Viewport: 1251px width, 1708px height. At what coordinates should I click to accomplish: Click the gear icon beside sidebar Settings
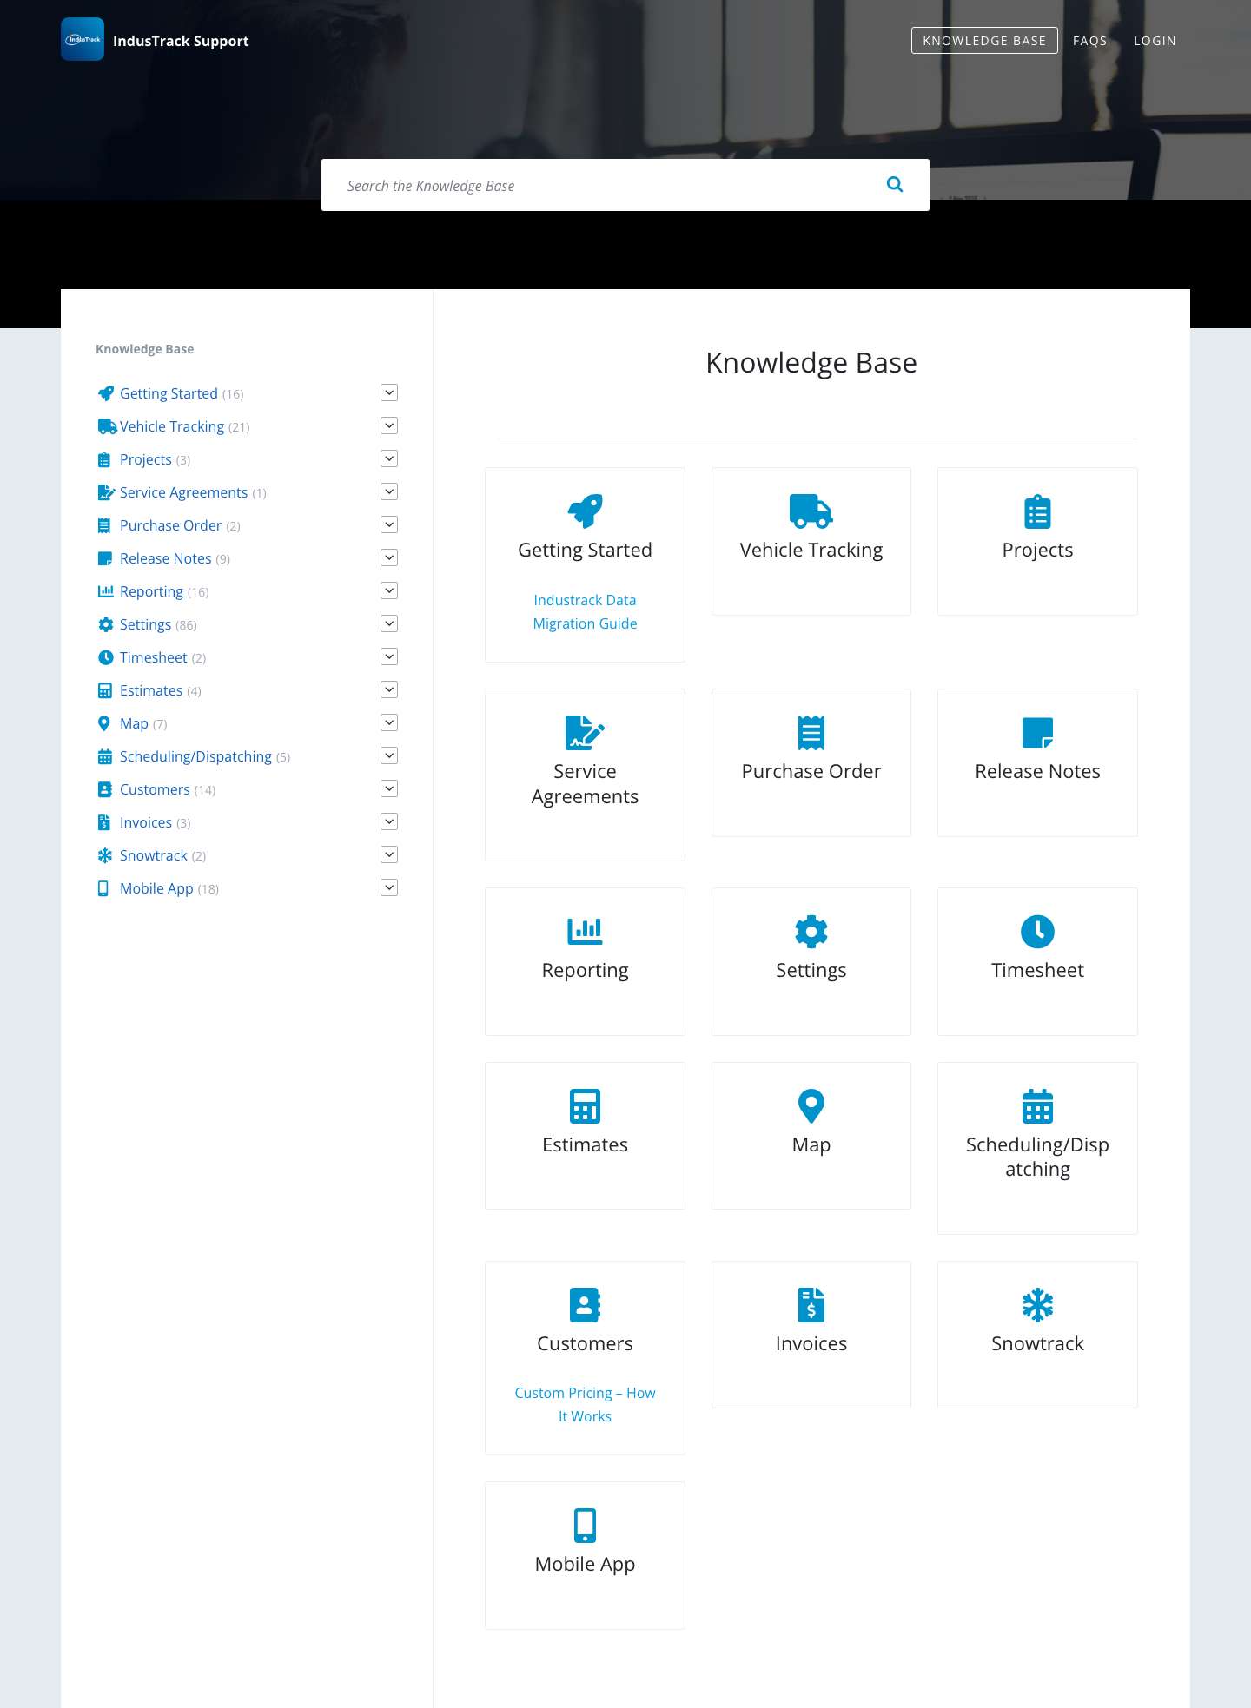click(105, 624)
